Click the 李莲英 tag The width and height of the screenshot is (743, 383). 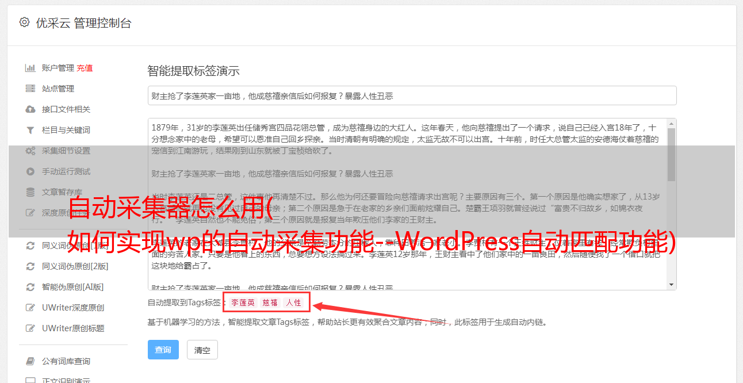pos(243,302)
